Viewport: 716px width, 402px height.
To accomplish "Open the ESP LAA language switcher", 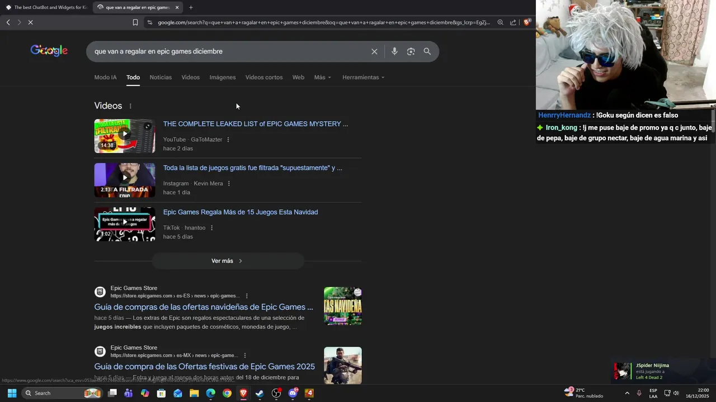I will pos(653,393).
